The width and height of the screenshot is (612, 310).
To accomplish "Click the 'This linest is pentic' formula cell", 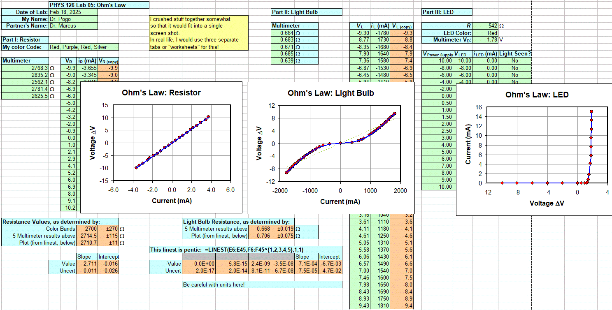I will (x=245, y=250).
